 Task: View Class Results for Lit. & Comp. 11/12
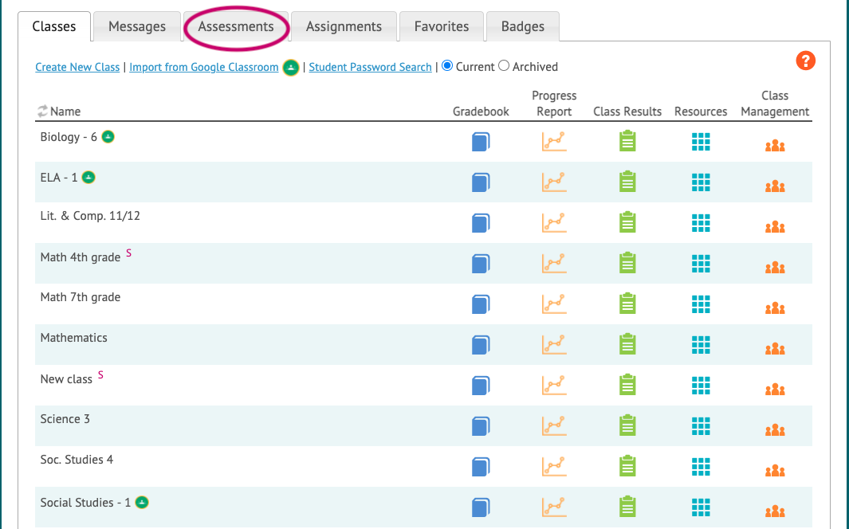pos(627,222)
